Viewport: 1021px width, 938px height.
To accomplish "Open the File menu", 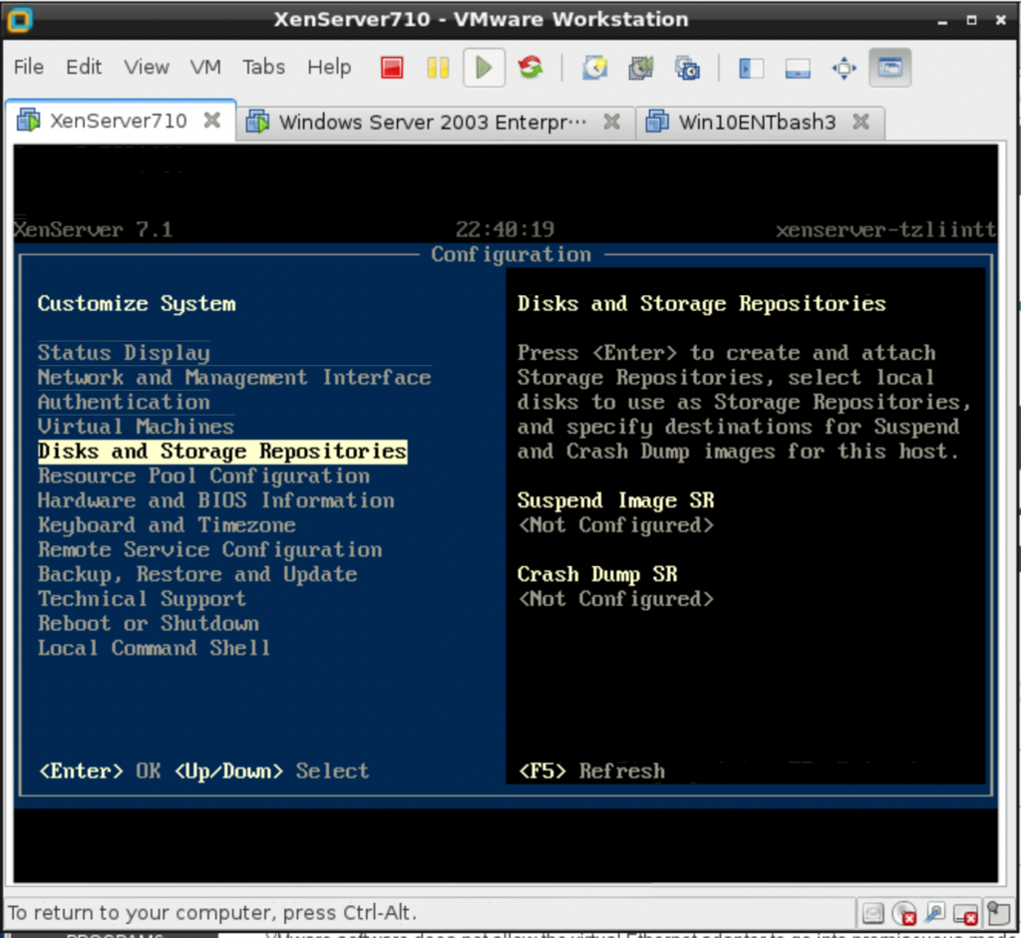I will click(29, 67).
